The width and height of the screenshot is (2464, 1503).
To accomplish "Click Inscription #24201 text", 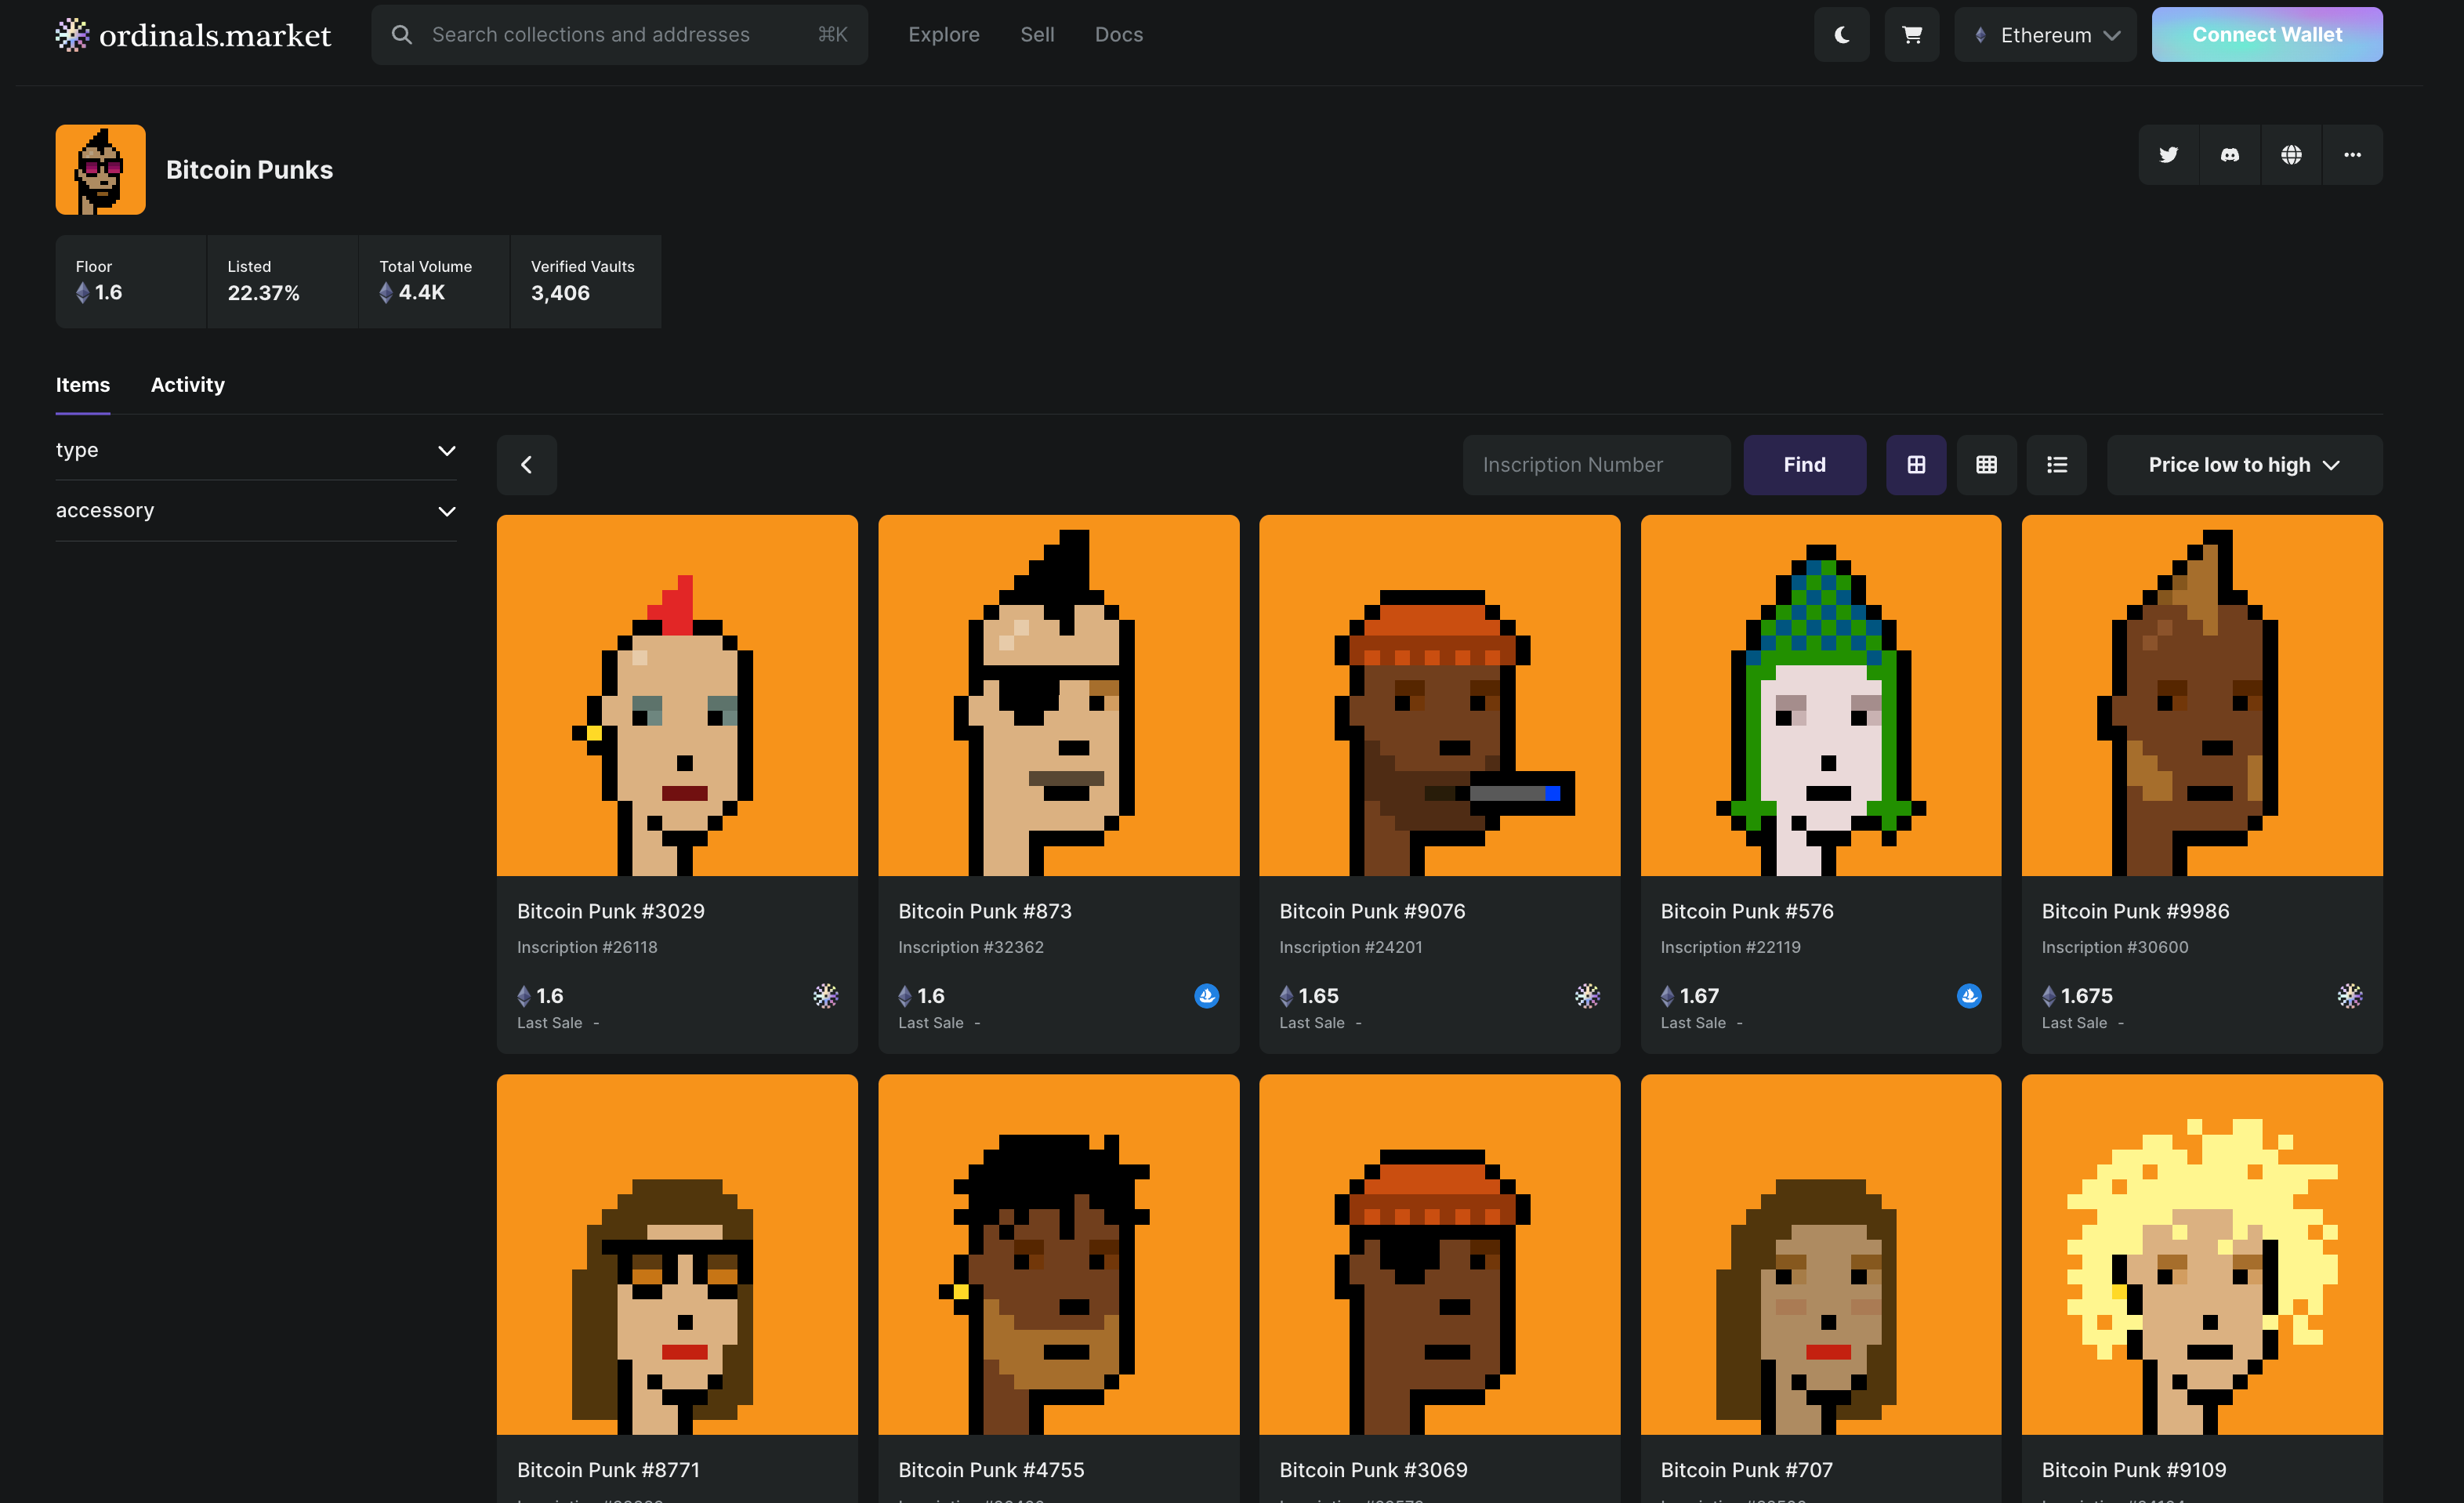I will coord(1350,947).
